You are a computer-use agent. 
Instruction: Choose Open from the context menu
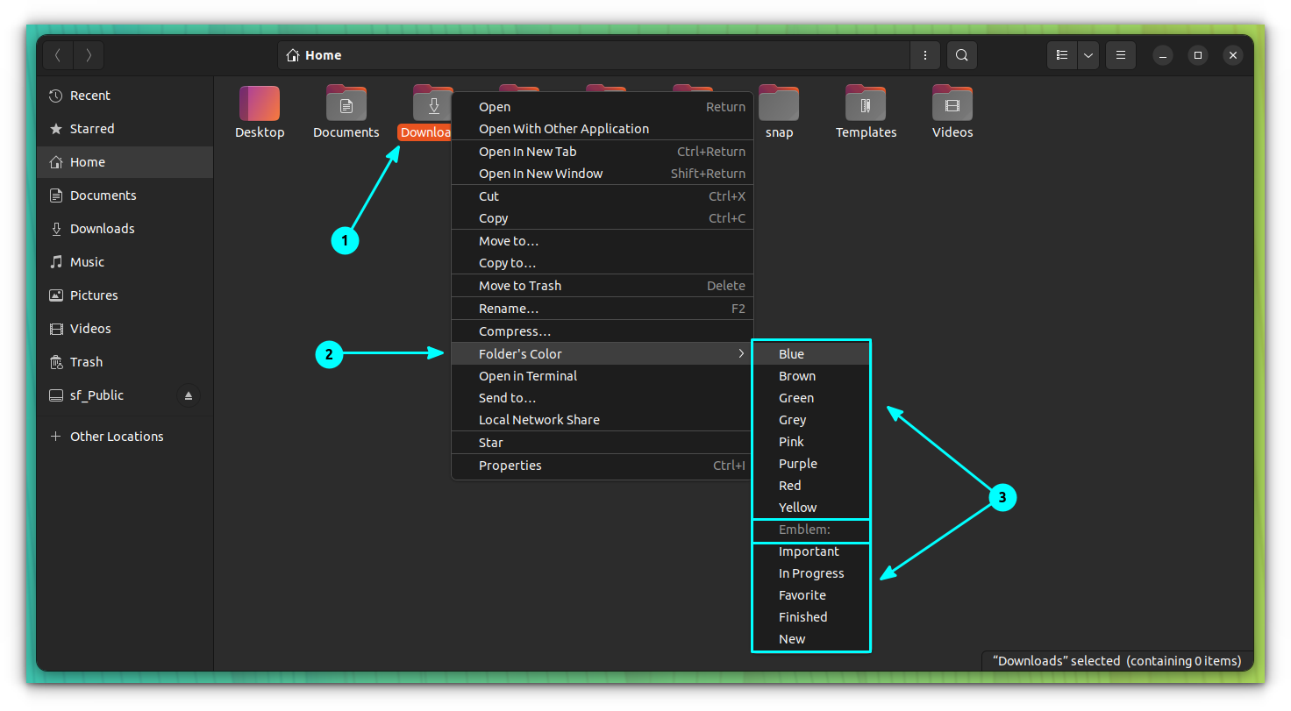(x=603, y=107)
